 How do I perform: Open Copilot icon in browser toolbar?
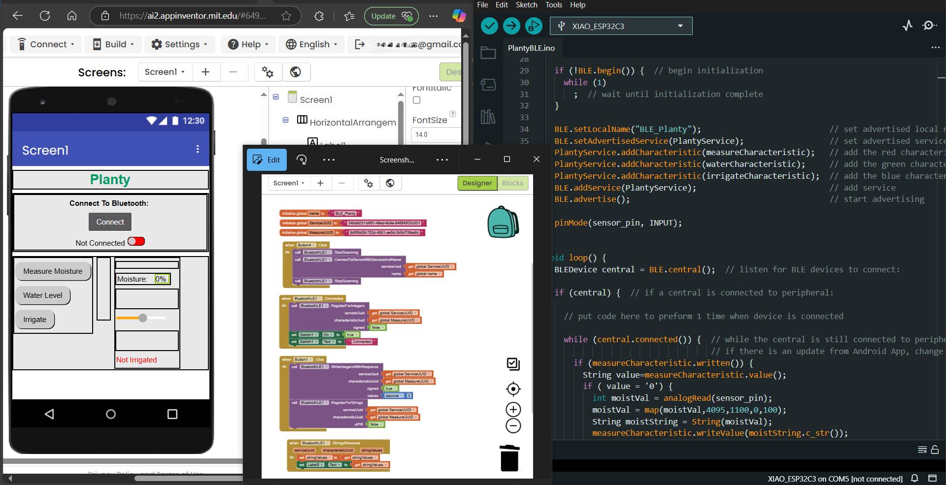(x=459, y=16)
